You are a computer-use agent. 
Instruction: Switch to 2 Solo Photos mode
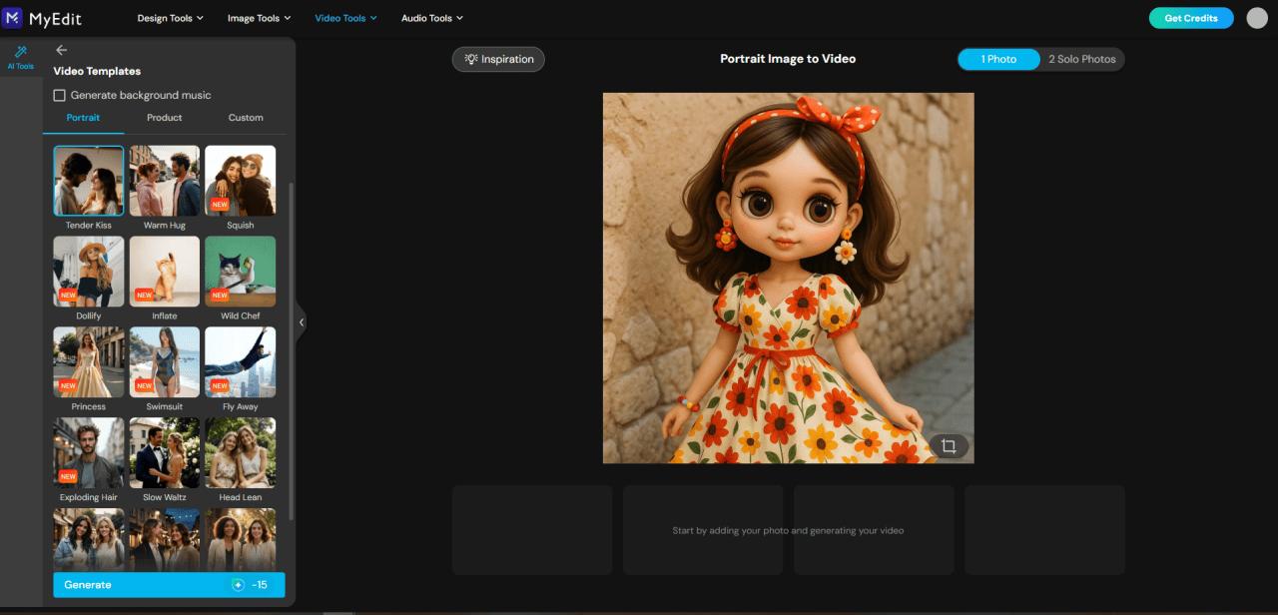(x=1081, y=59)
